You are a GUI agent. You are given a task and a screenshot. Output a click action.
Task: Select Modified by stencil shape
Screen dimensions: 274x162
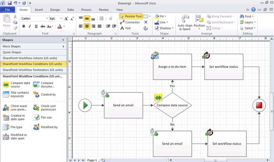pyautogui.click(x=45, y=127)
